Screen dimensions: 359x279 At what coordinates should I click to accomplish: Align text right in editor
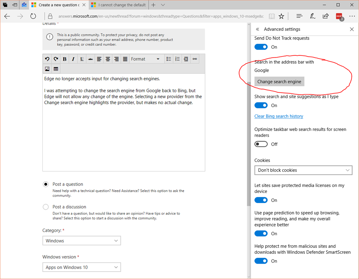tap(116, 59)
